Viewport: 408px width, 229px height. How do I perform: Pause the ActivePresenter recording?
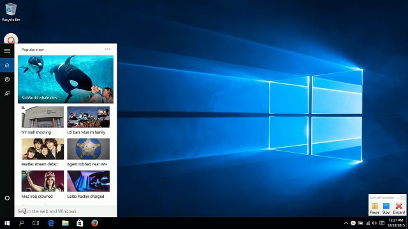pyautogui.click(x=375, y=208)
